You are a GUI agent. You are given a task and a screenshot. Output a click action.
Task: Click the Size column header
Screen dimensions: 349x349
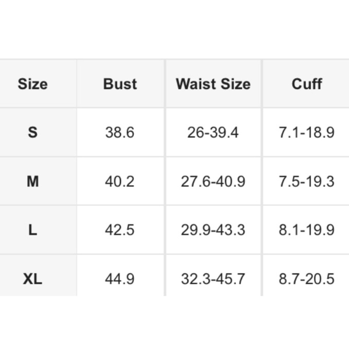coord(33,84)
